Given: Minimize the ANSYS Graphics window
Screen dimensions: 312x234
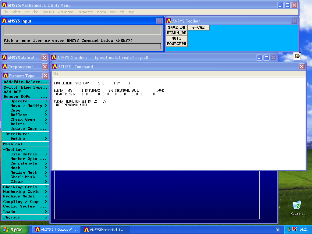Looking at the screenshot, I should coord(259,58).
